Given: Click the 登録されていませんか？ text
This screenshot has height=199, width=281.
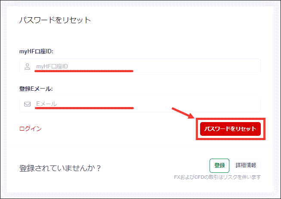Looking at the screenshot, I should click(x=60, y=168).
